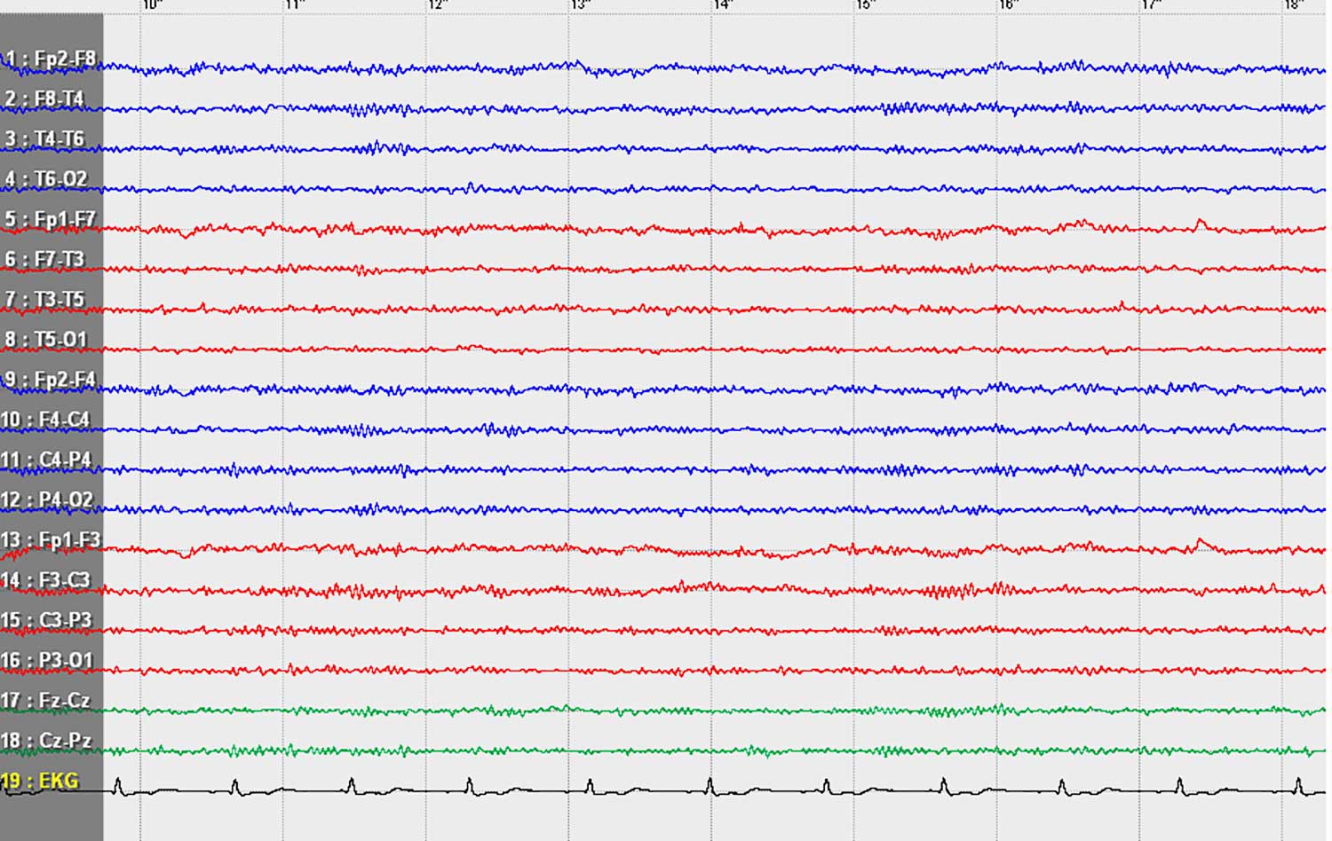Pick the T3-T5 channel label

tap(44, 299)
